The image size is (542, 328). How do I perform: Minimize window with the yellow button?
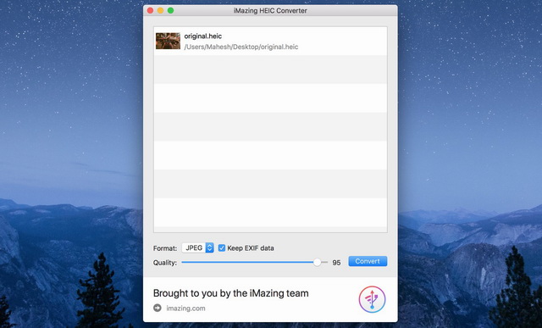[x=160, y=10]
